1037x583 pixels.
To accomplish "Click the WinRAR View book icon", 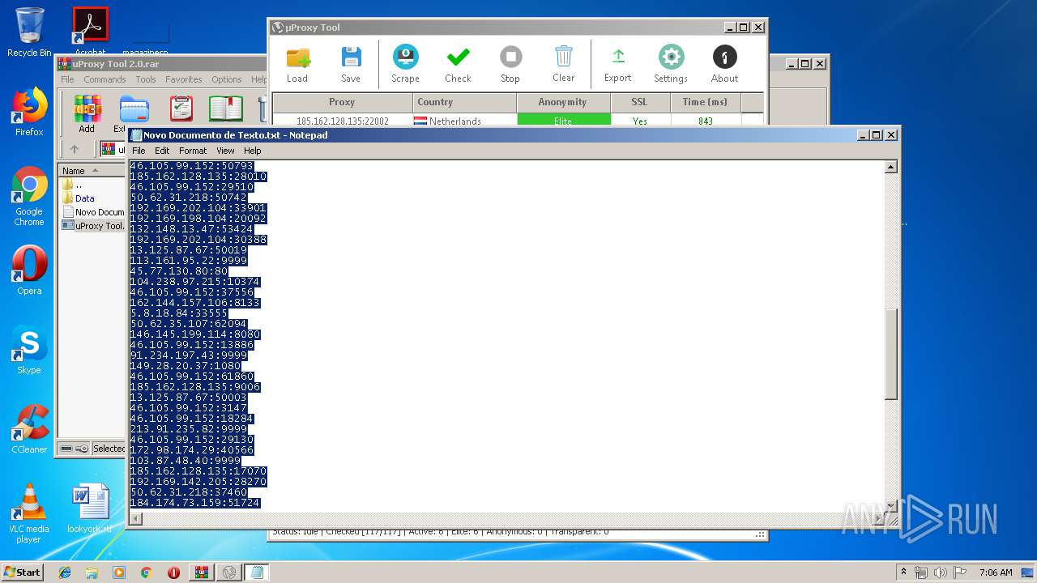I will click(x=226, y=109).
